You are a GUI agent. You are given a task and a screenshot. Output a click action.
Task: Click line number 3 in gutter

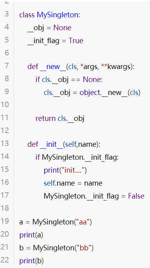point(7,14)
